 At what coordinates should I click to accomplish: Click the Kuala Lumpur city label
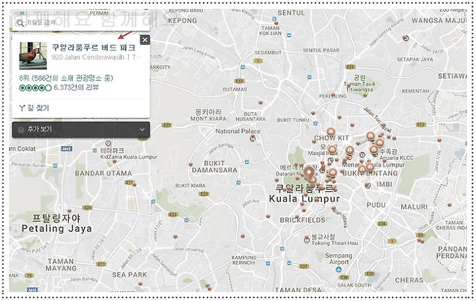point(304,199)
